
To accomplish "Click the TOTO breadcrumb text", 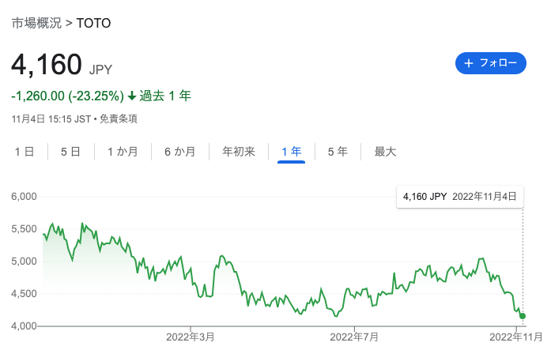I will 93,23.
